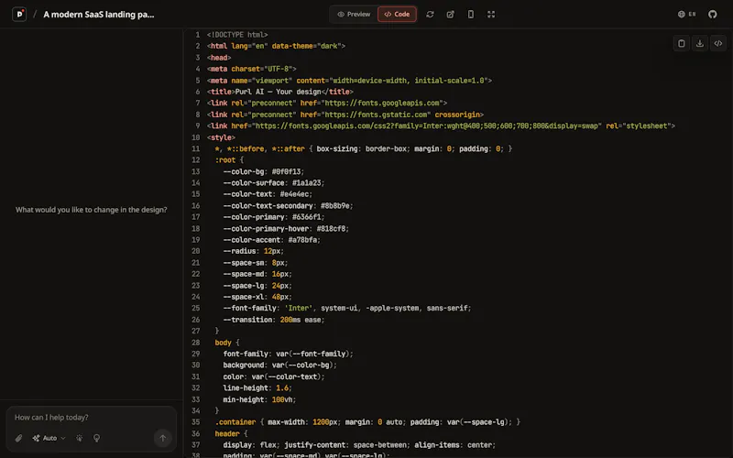Toggle the mobile device preview icon
This screenshot has width=733, height=458.
(471, 15)
